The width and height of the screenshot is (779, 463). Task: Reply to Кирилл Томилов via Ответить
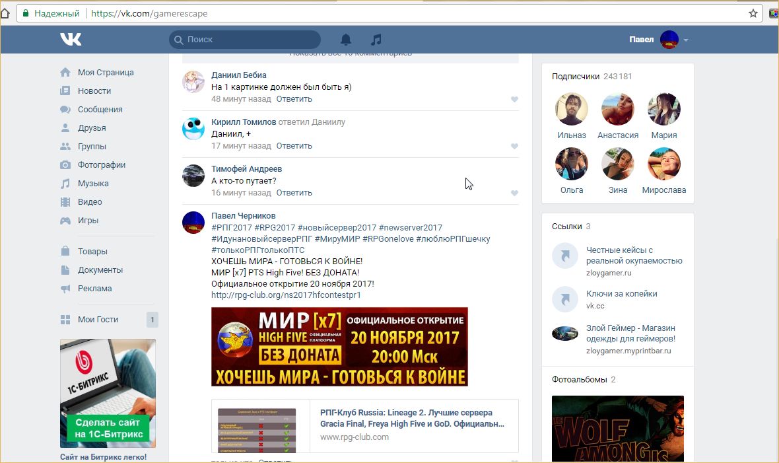pyautogui.click(x=294, y=146)
